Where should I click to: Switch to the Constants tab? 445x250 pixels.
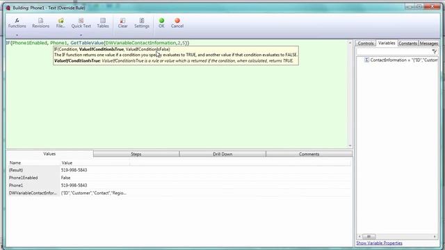point(408,43)
